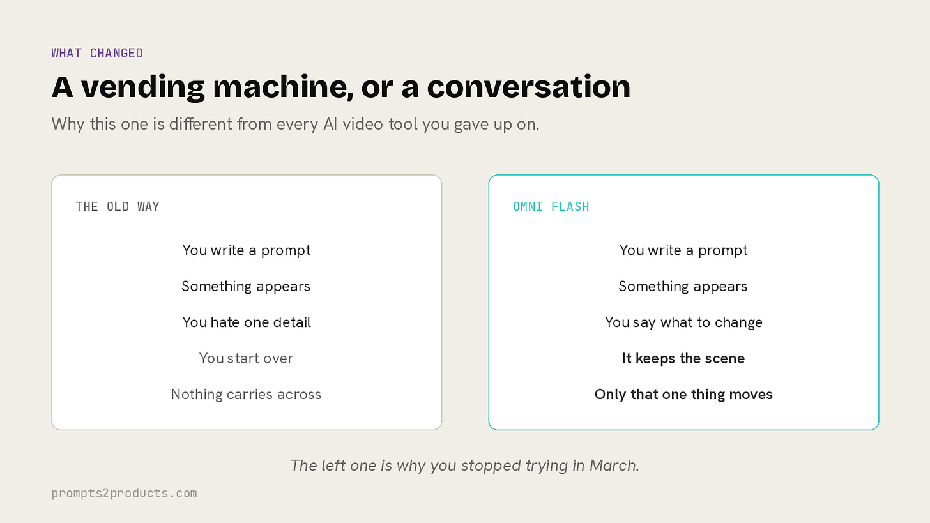
Task: Click 'Only that one thing moves' line
Action: tap(683, 394)
